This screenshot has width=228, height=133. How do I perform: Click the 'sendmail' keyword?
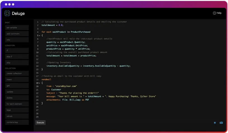46,80
